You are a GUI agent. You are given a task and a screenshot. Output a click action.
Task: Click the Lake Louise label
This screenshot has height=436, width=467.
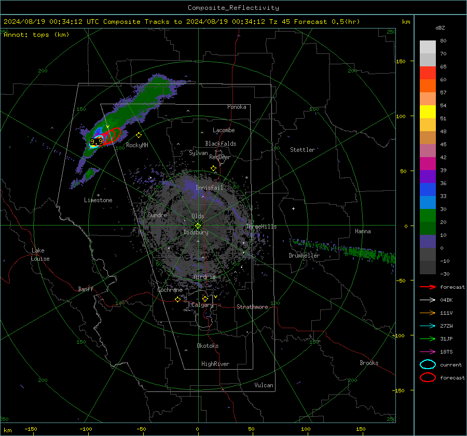(40, 255)
